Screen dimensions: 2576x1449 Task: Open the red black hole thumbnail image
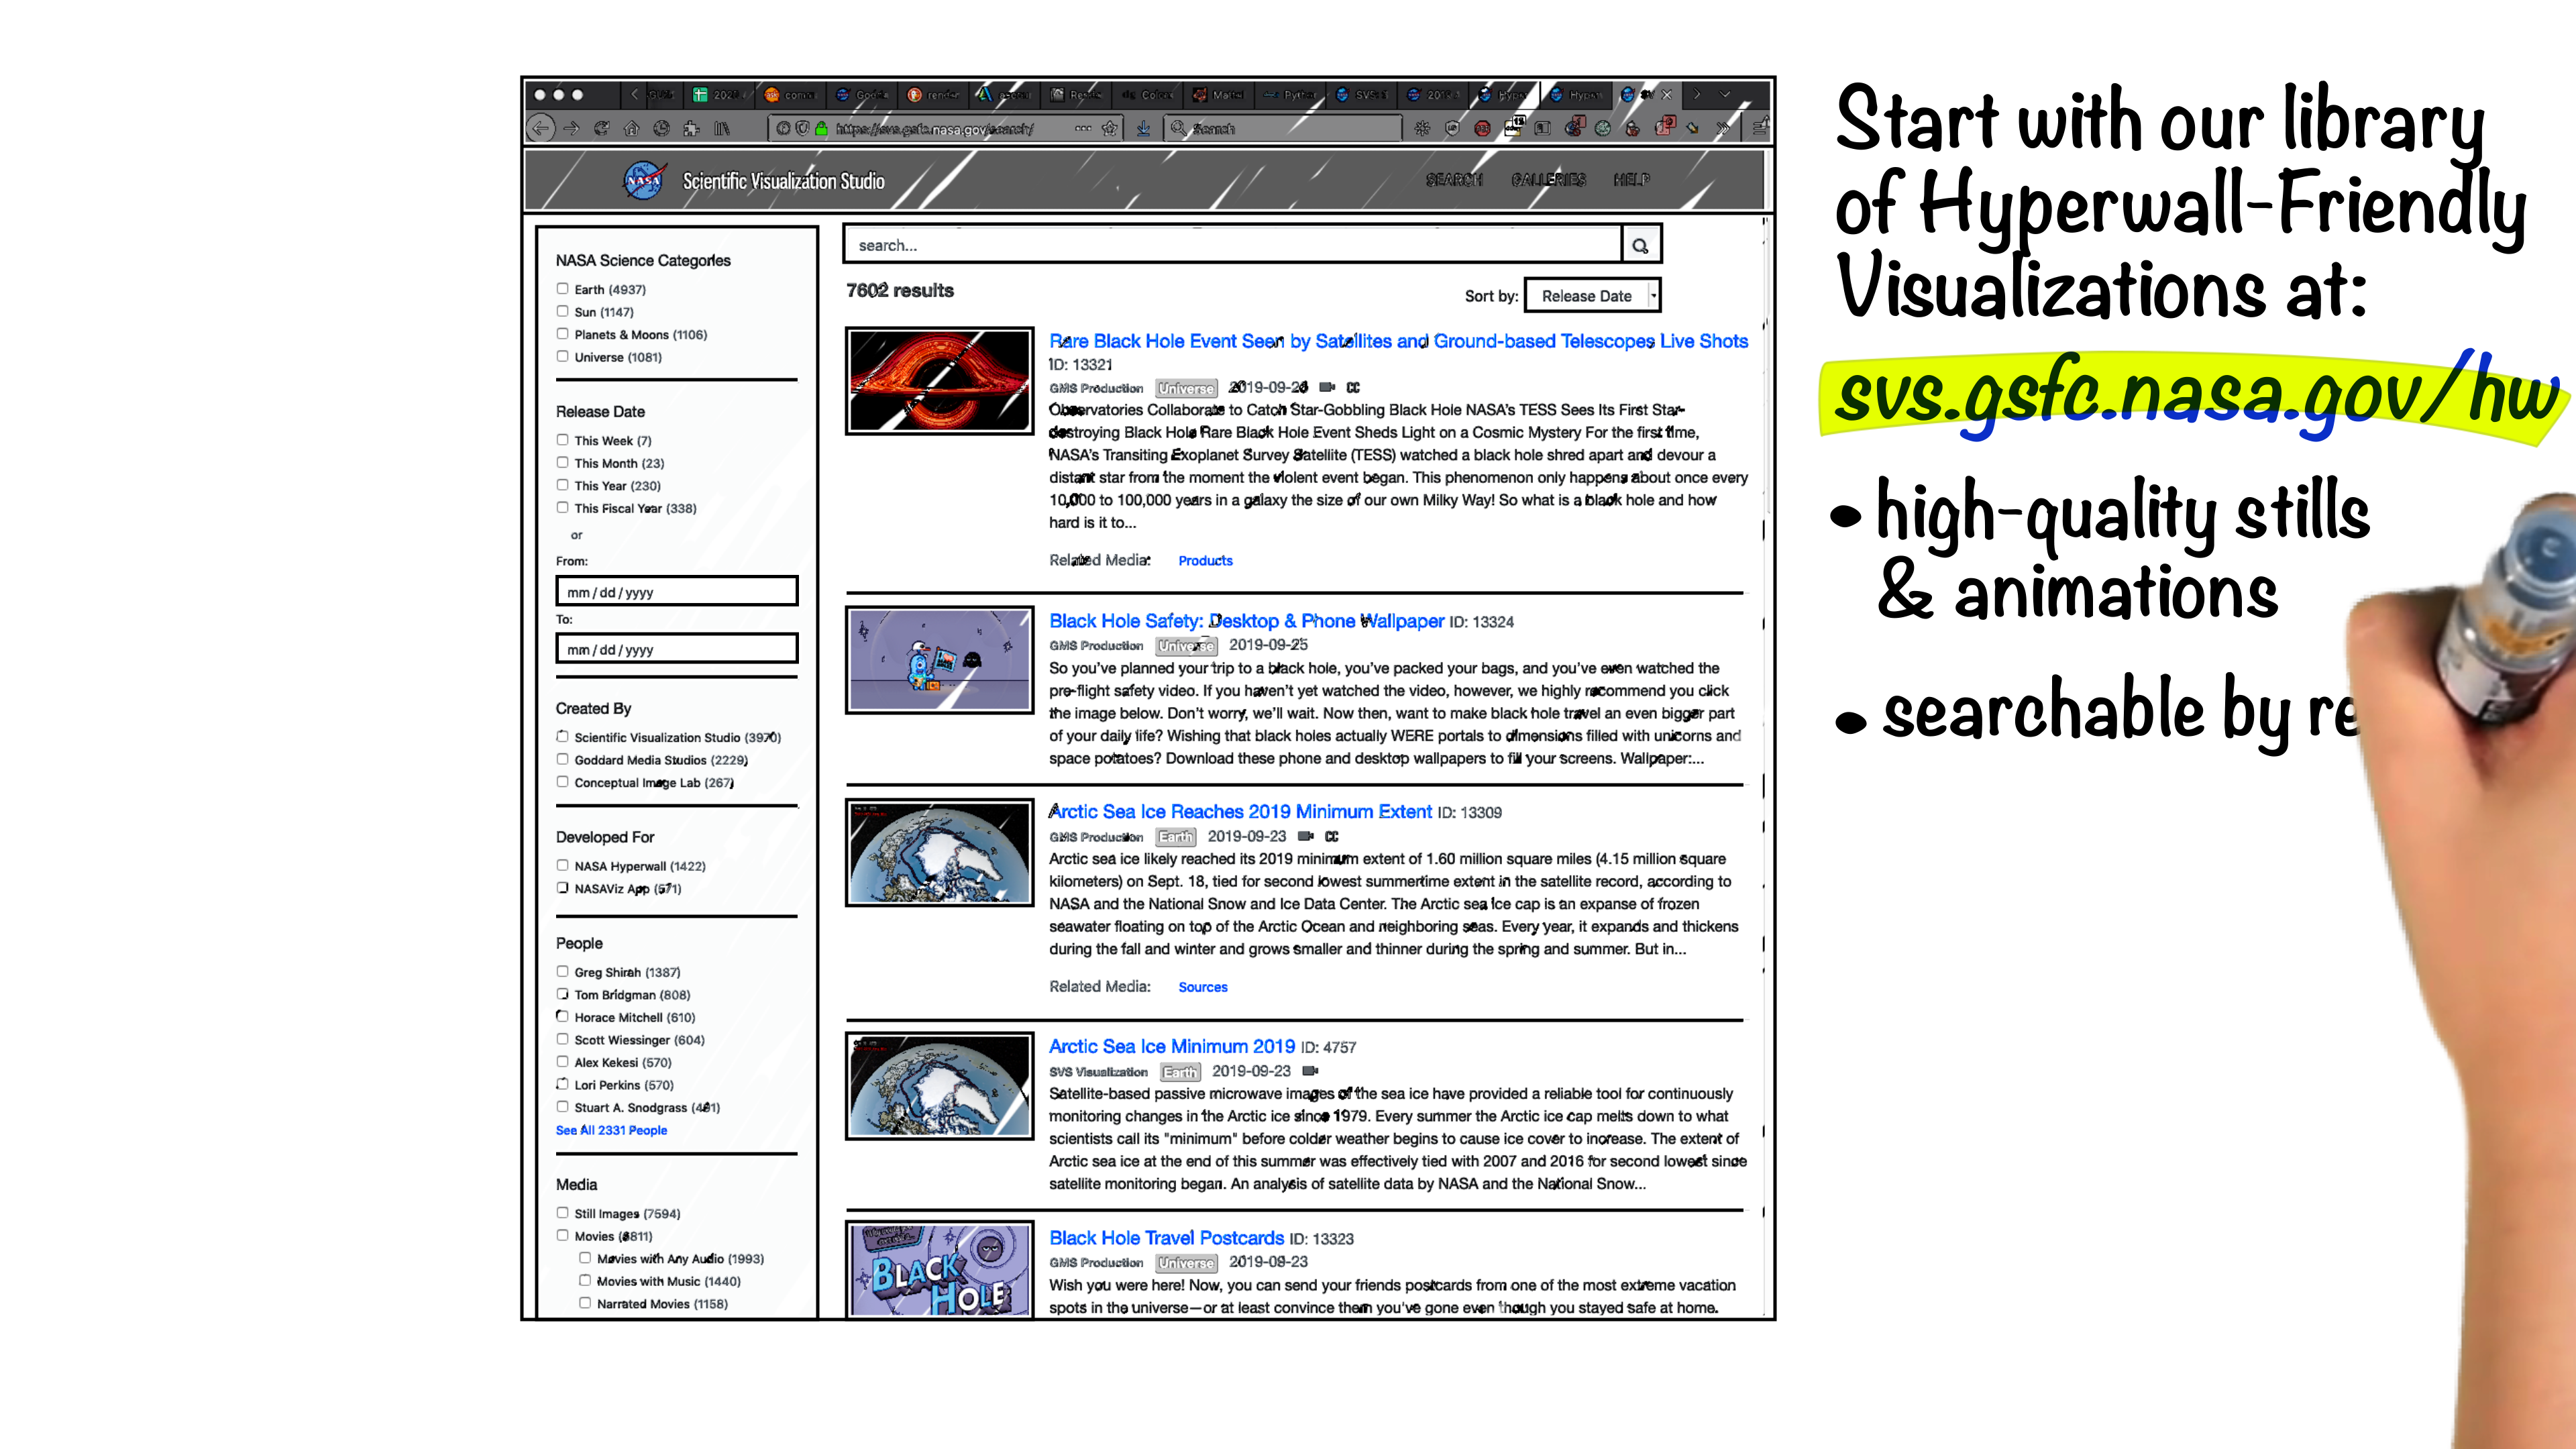[939, 381]
